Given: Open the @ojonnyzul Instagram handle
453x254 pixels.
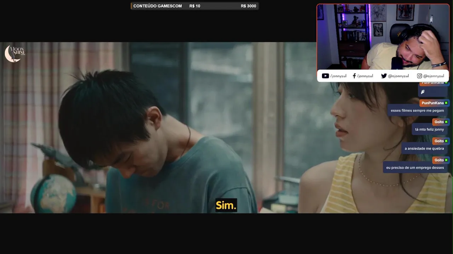Looking at the screenshot, I should pos(434,76).
